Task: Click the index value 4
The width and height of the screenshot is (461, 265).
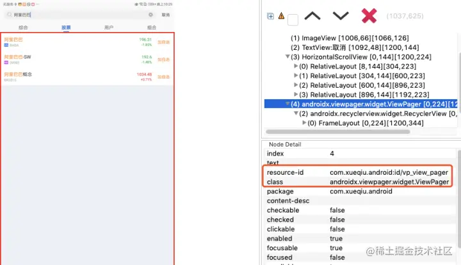Action: coord(332,154)
